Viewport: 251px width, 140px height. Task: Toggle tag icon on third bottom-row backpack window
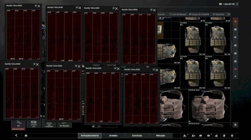point(115,68)
